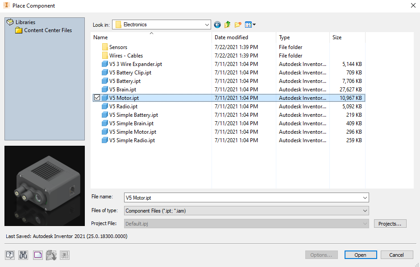Image resolution: width=420 pixels, height=267 pixels.
Task: Click the Sensors folder icon
Action: (105, 47)
